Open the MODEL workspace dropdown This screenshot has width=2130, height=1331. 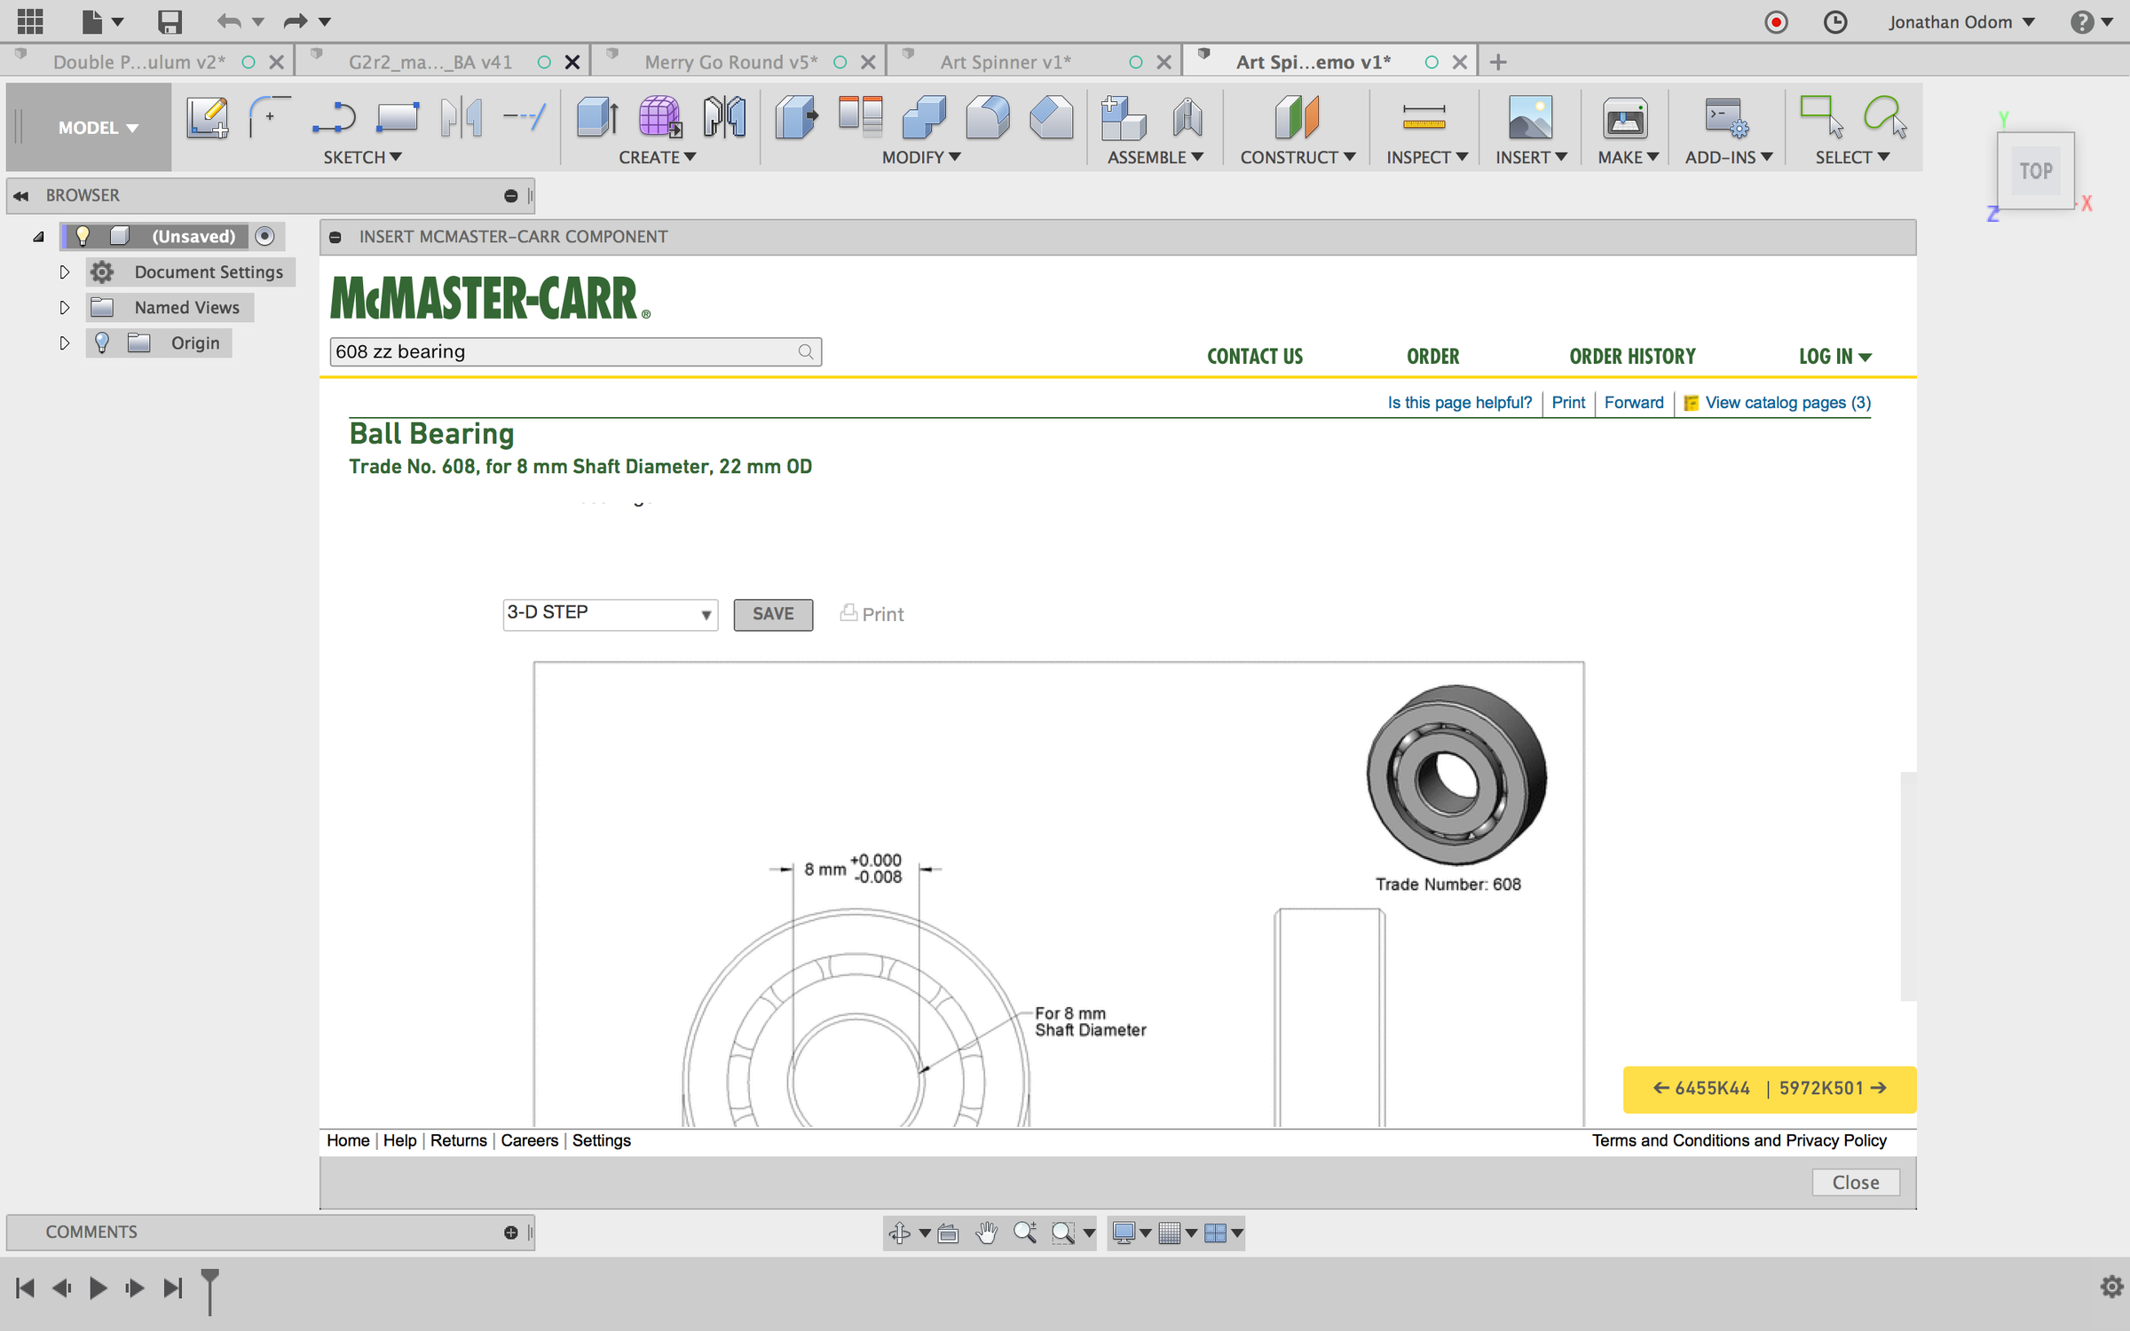click(x=98, y=128)
